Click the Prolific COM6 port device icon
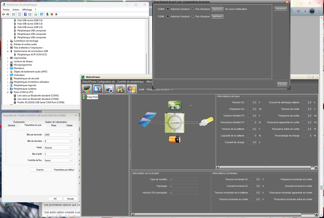The image size is (324, 218). pos(15,102)
